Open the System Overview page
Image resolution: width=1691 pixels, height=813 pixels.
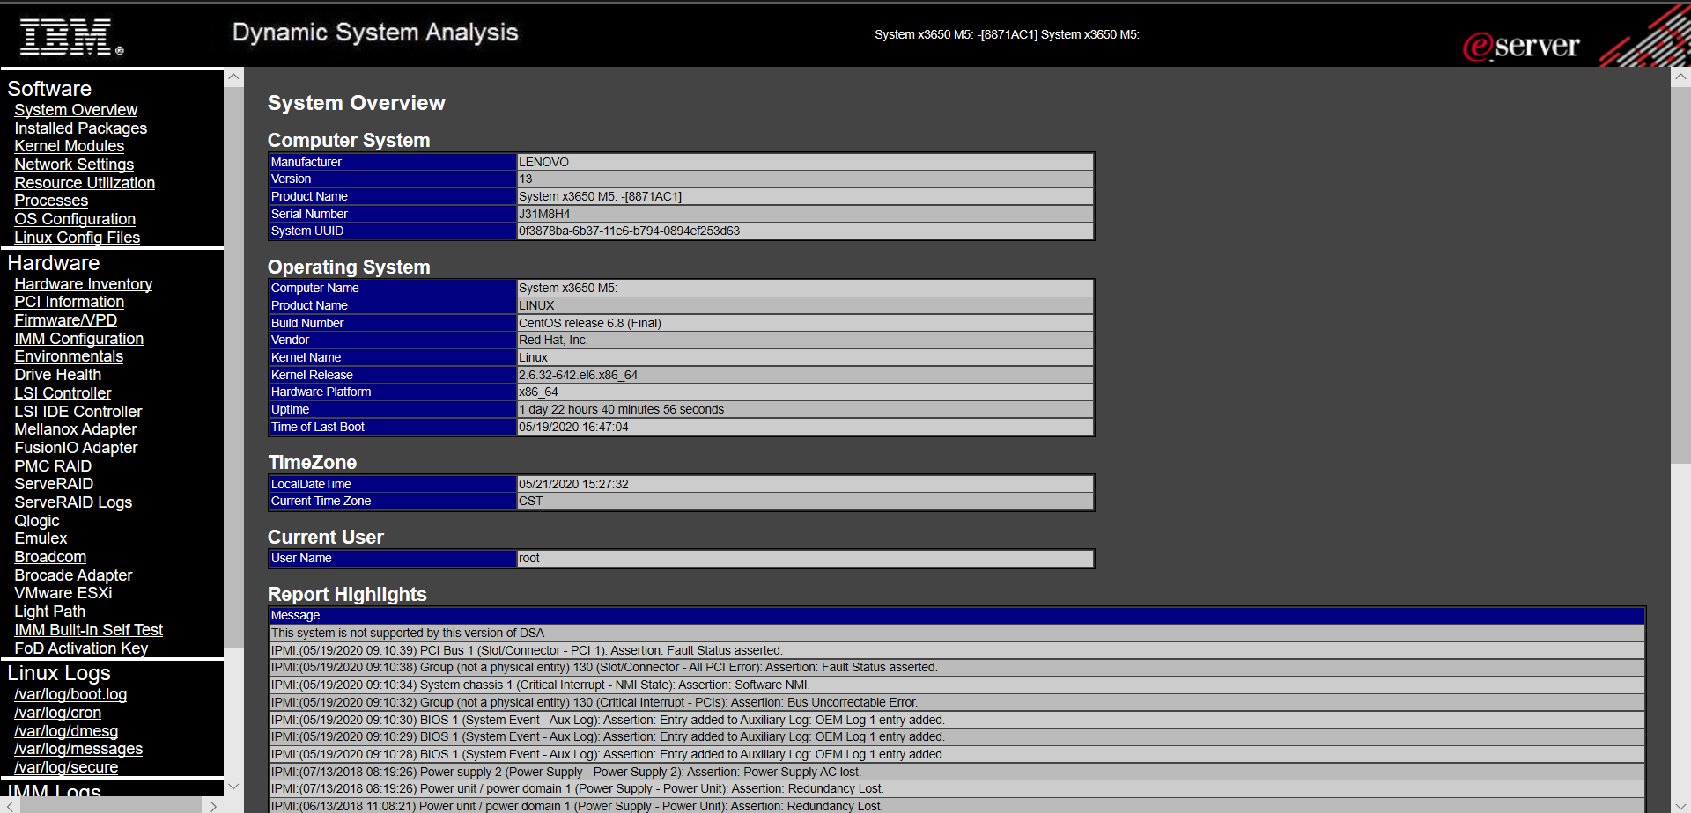76,109
